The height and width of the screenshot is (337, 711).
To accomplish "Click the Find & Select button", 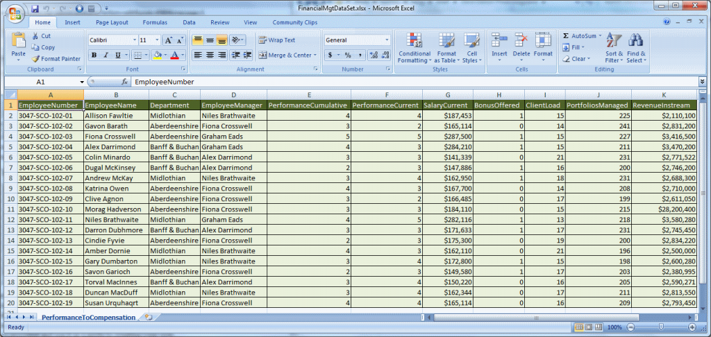I will [636, 48].
